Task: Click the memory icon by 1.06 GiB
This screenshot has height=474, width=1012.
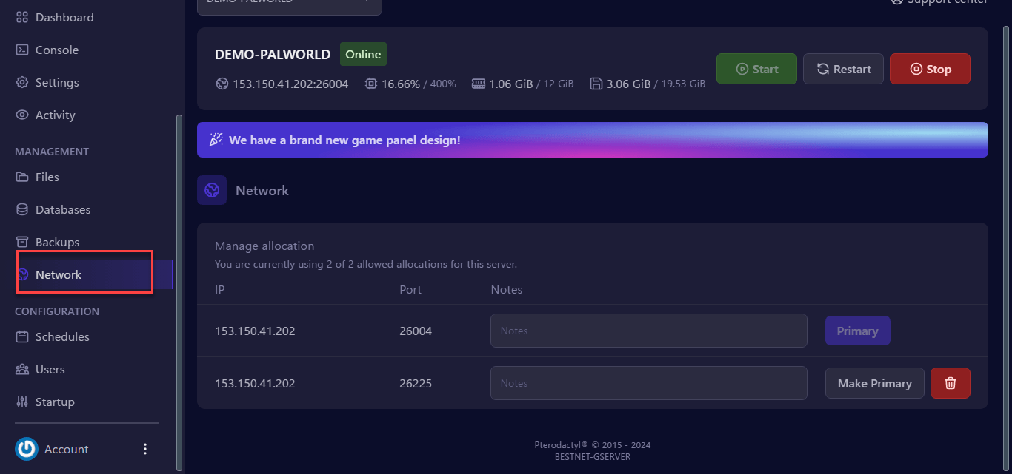Action: tap(479, 84)
